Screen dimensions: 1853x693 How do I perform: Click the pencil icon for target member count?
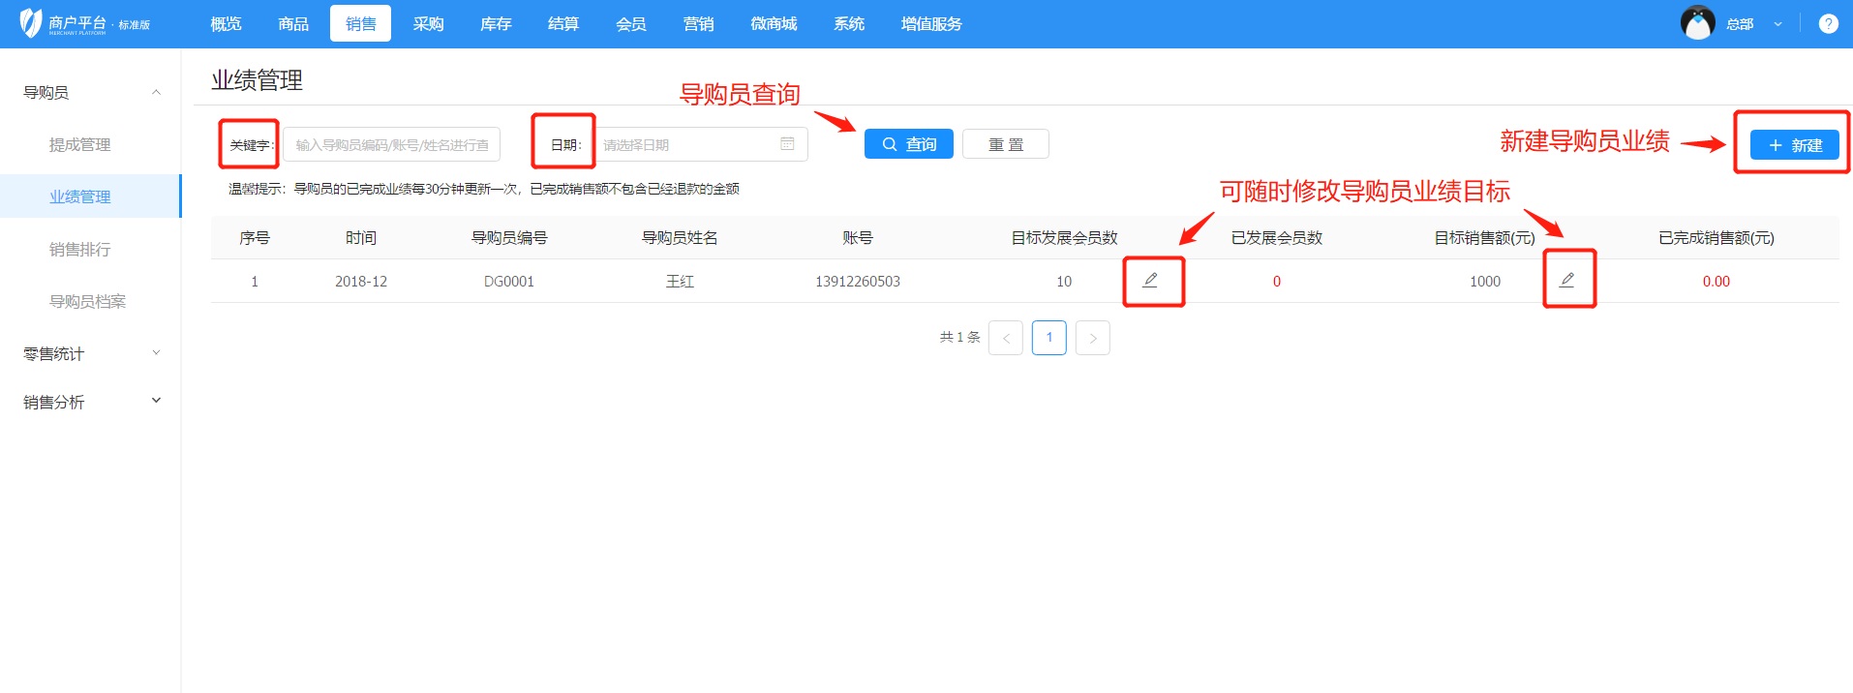(x=1150, y=281)
